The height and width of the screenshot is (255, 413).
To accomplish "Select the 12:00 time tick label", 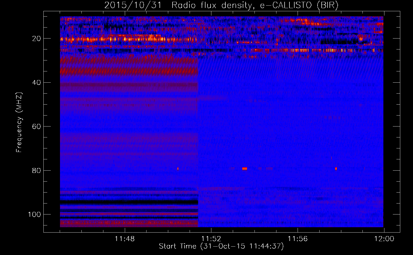I will tap(384, 239).
